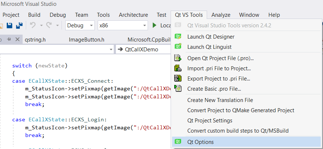
Task: Open the Debug menu
Action: click(x=58, y=15)
